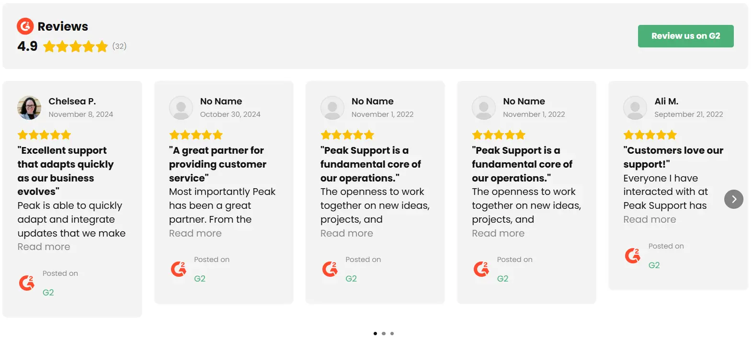Expand Chelsea P.'s review with Read more

click(x=44, y=247)
